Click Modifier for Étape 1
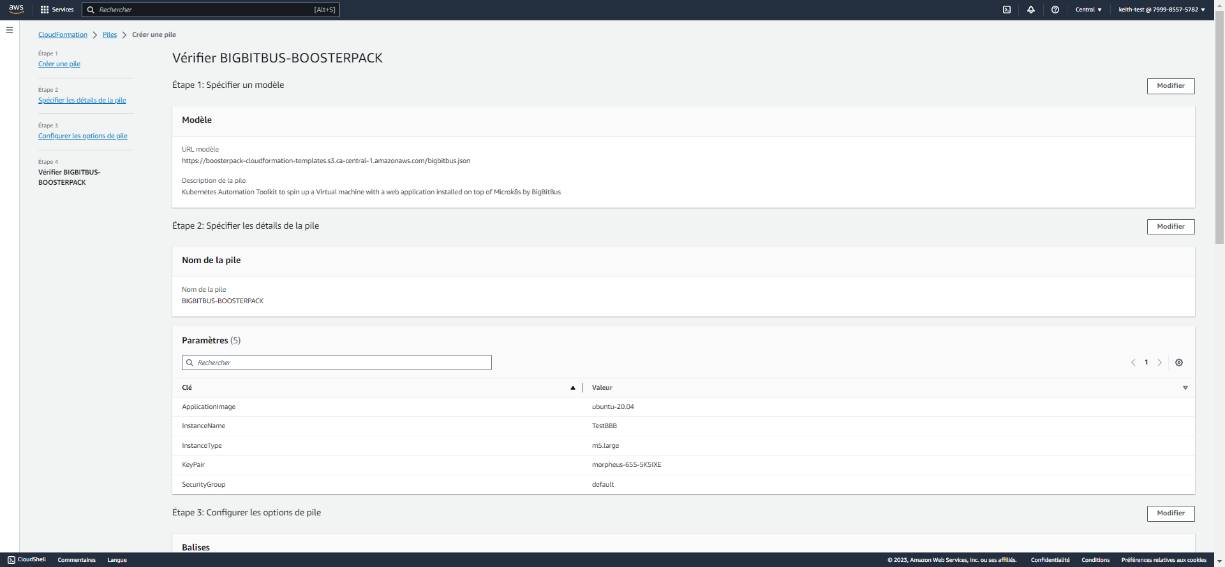Image resolution: width=1225 pixels, height=567 pixels. click(x=1170, y=86)
